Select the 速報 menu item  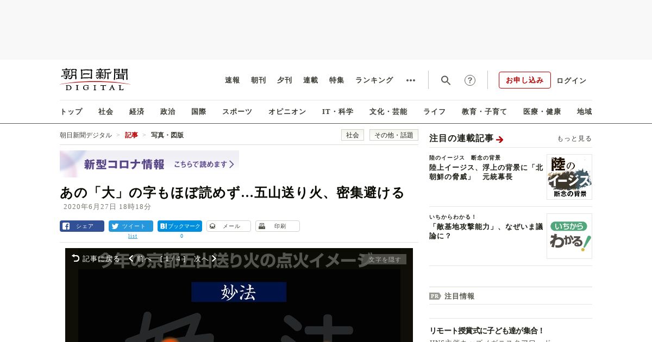233,80
